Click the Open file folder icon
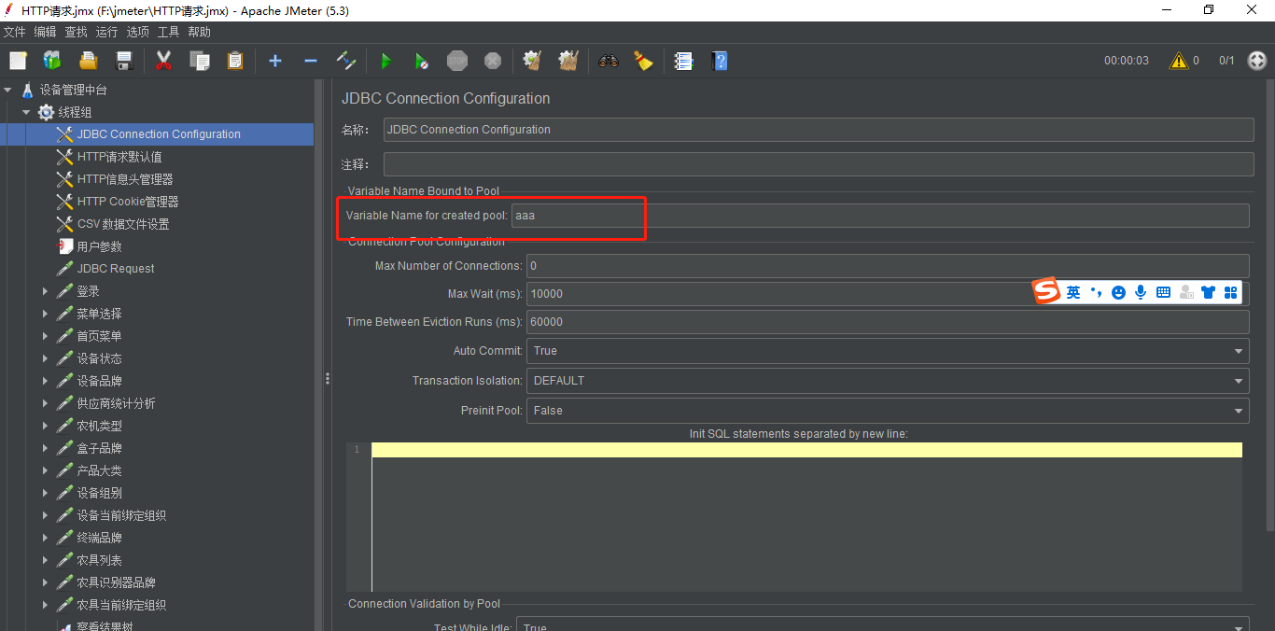 point(88,61)
